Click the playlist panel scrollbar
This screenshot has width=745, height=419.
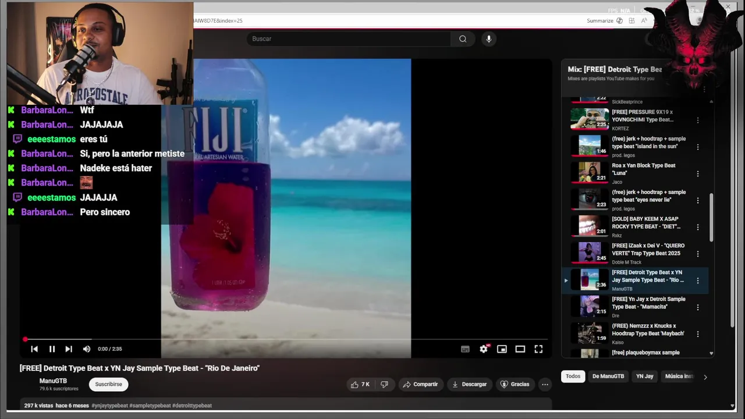711,218
